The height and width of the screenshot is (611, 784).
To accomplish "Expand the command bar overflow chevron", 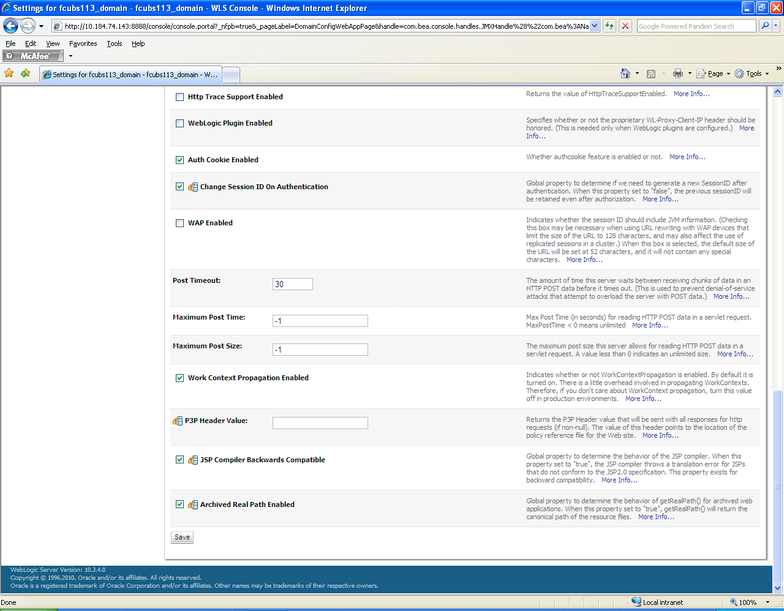I will pyautogui.click(x=778, y=68).
